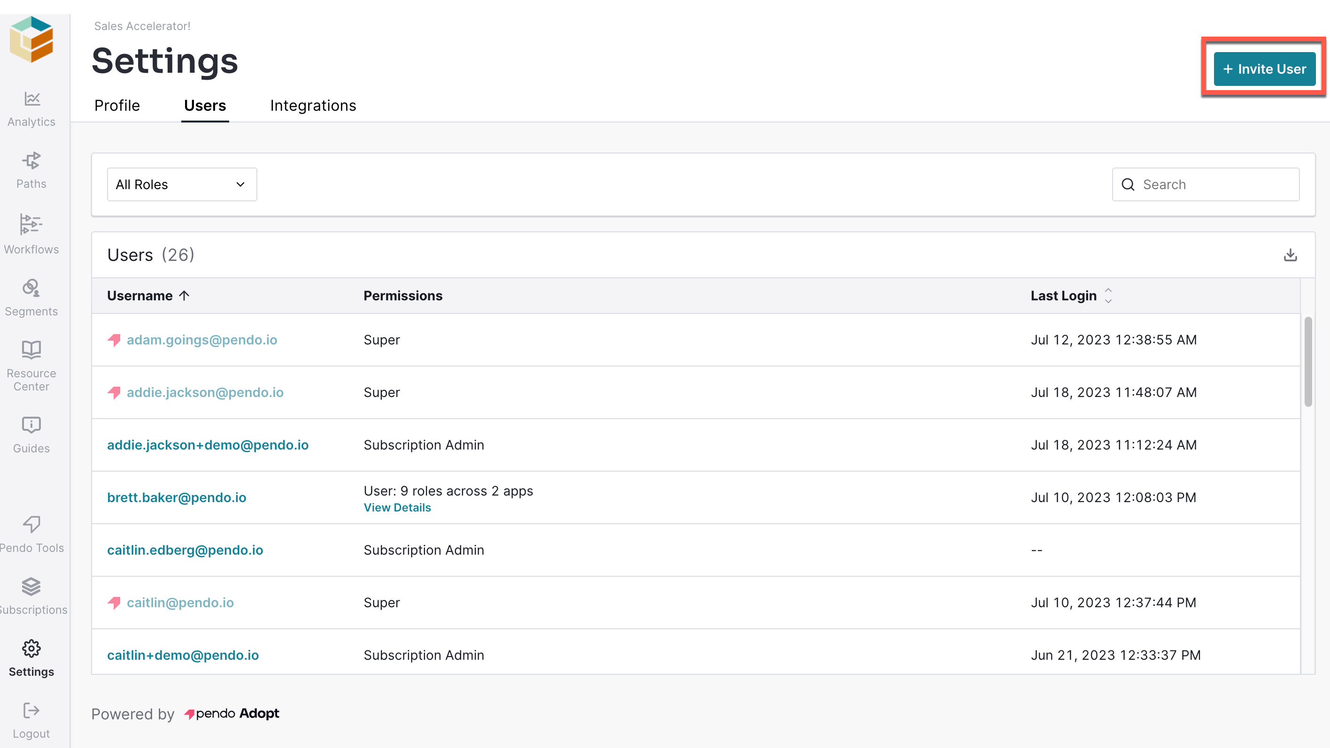The image size is (1330, 748).
Task: Click Super permission in addie.jackson row
Action: [381, 393]
